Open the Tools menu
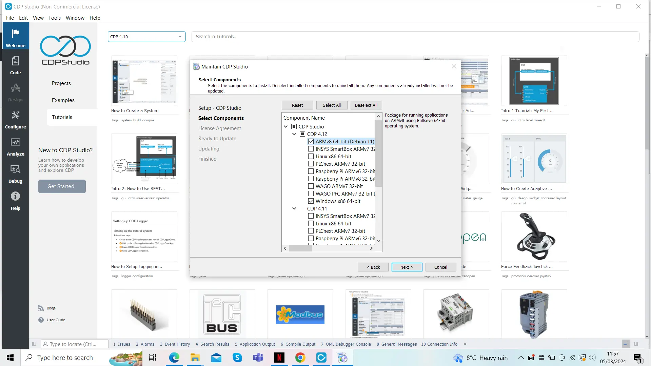The width and height of the screenshot is (651, 366). click(54, 18)
